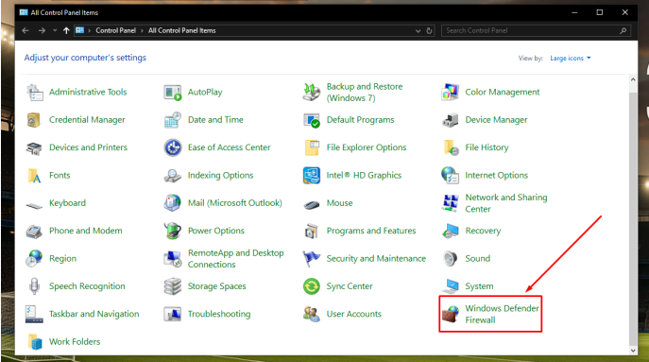Click the search magnifier icon
Image resolution: width=649 pixels, height=362 pixels.
623,30
